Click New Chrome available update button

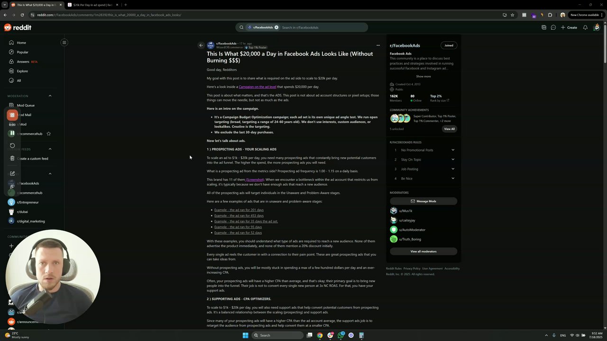point(587,15)
